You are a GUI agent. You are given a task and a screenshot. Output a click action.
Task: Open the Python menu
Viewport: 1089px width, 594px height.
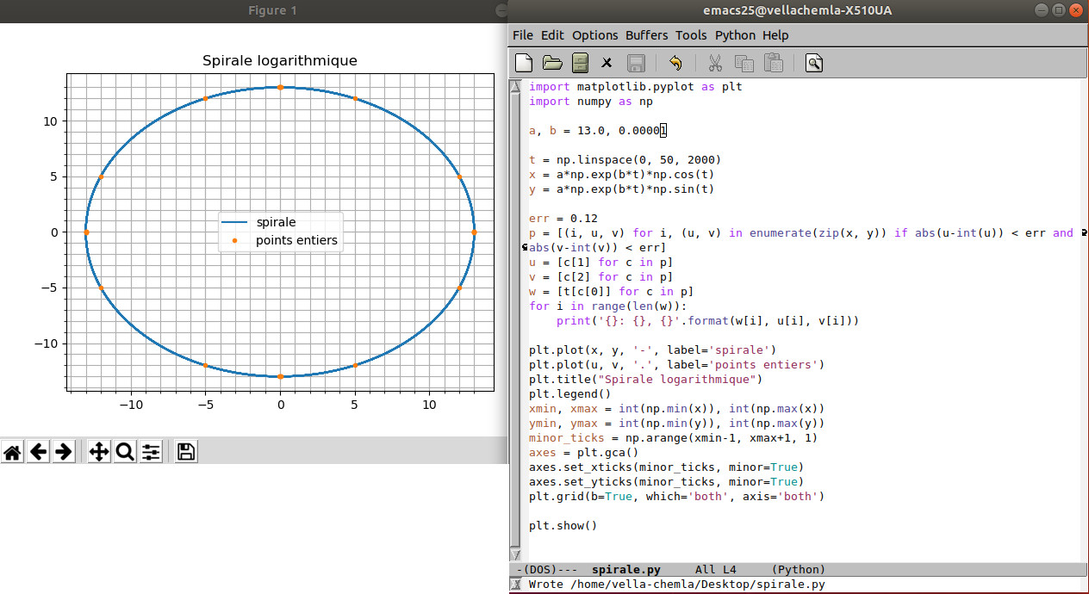click(x=735, y=35)
